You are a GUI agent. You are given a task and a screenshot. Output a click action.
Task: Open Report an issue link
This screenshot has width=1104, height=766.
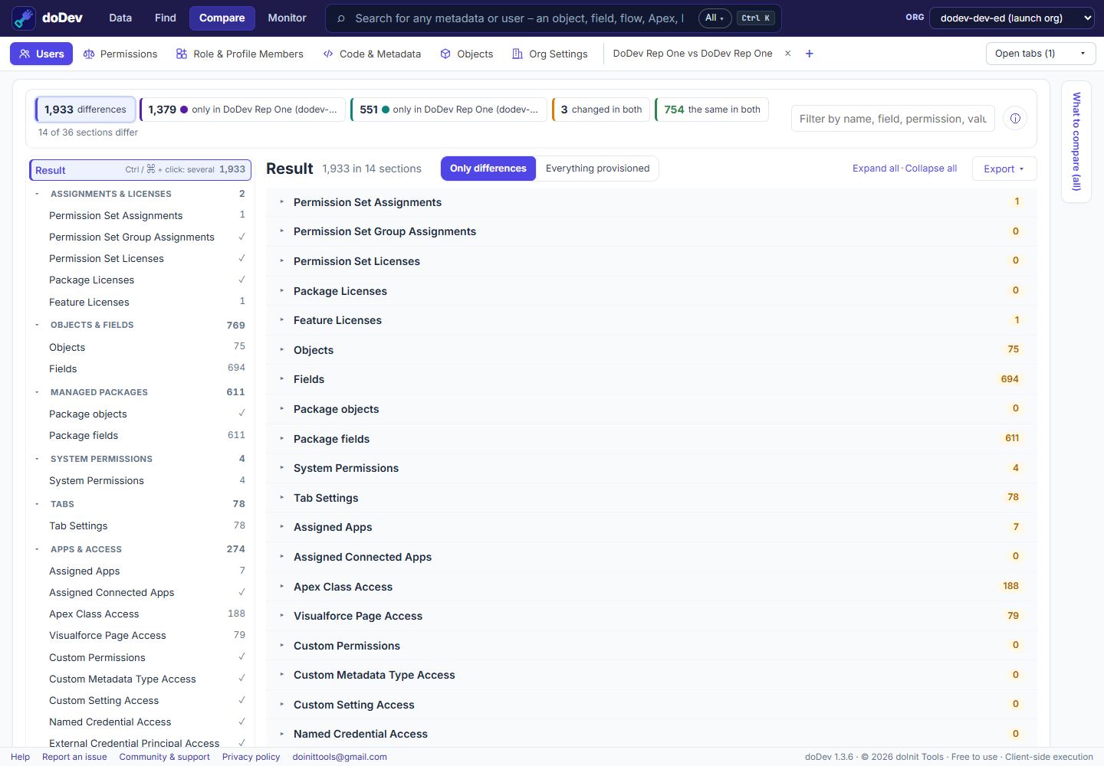tap(74, 757)
